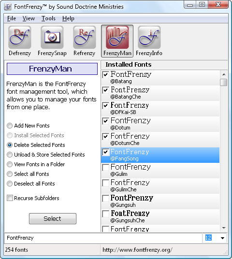Viewport: 232px width, 259px height.
Task: Uncheck the @DotumChe font checkbox
Action: (105, 136)
